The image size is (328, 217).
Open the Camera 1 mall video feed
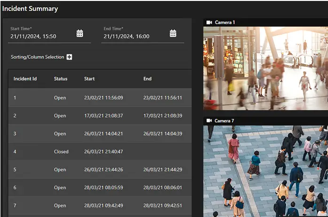click(x=265, y=68)
